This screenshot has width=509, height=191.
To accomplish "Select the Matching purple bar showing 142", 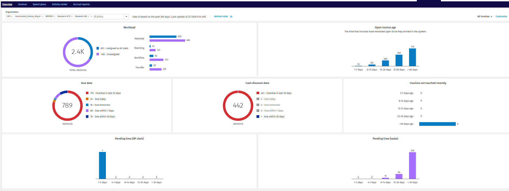I will [x=152, y=50].
